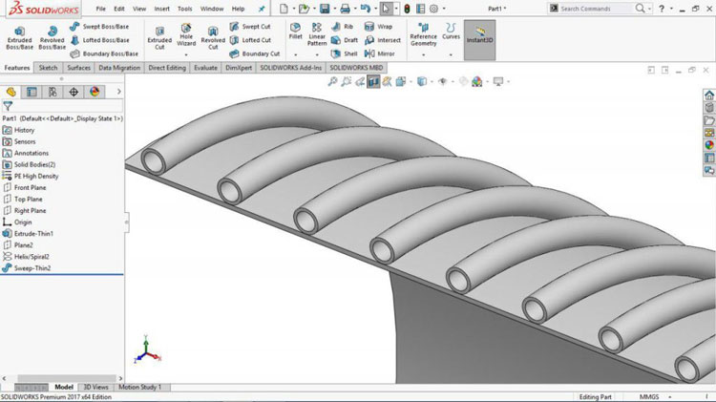Apply the Fillet tool

296,32
